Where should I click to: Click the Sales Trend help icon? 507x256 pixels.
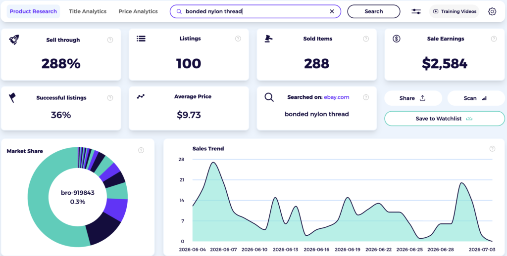492,149
